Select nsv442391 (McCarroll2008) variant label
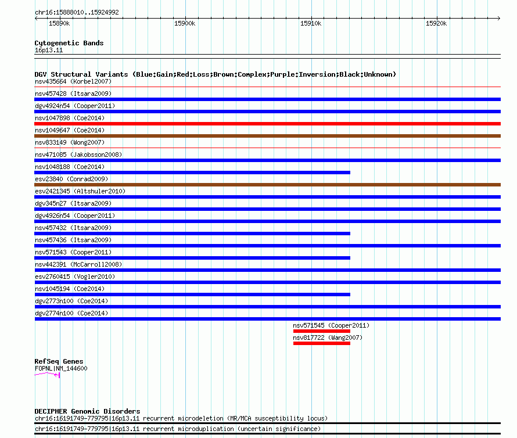Screen dimensions: 517x438 [x=78, y=264]
